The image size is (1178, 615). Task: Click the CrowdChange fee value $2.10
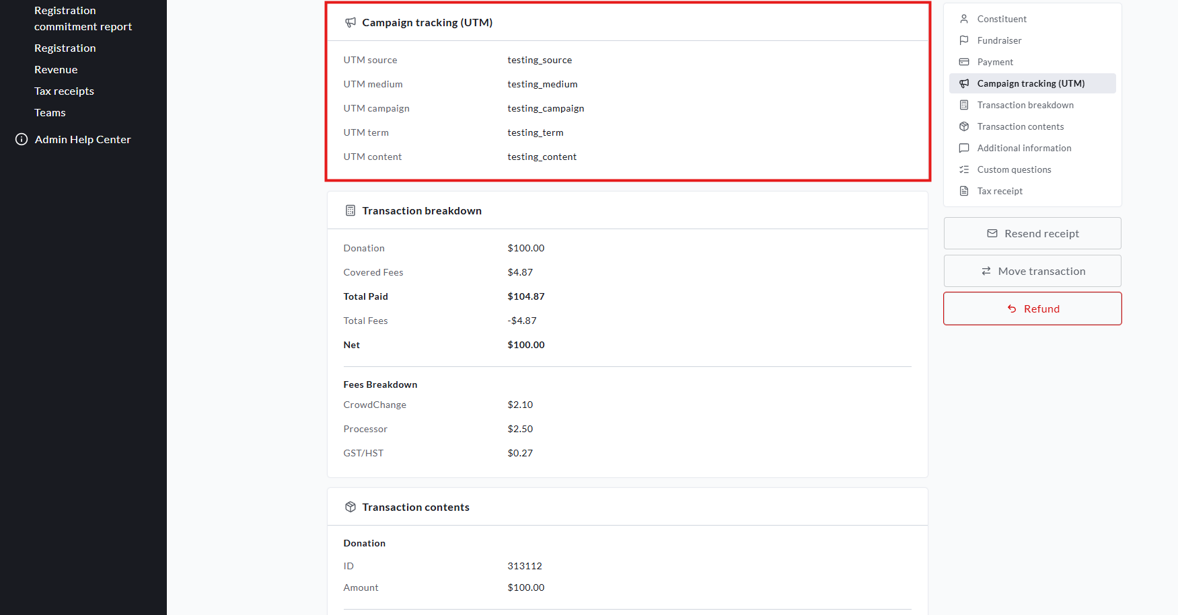(x=520, y=405)
